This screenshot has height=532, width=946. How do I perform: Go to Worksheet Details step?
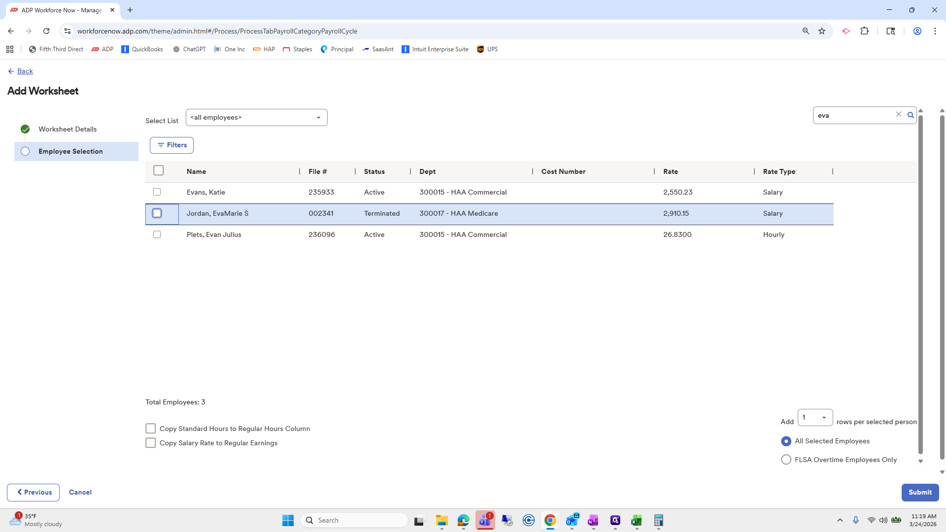coord(68,129)
